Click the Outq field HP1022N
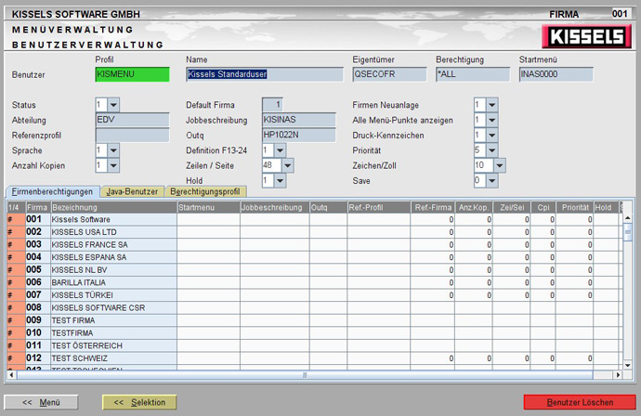641x416 pixels. tap(299, 136)
